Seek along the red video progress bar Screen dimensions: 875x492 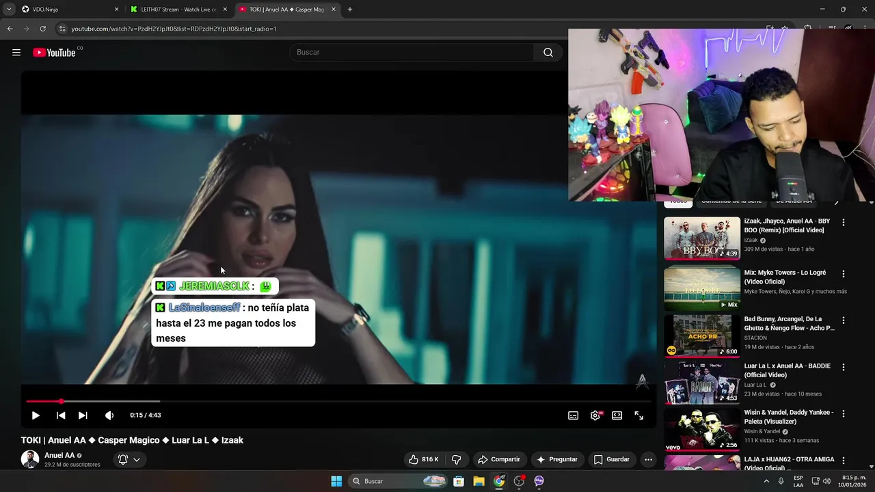(339, 401)
